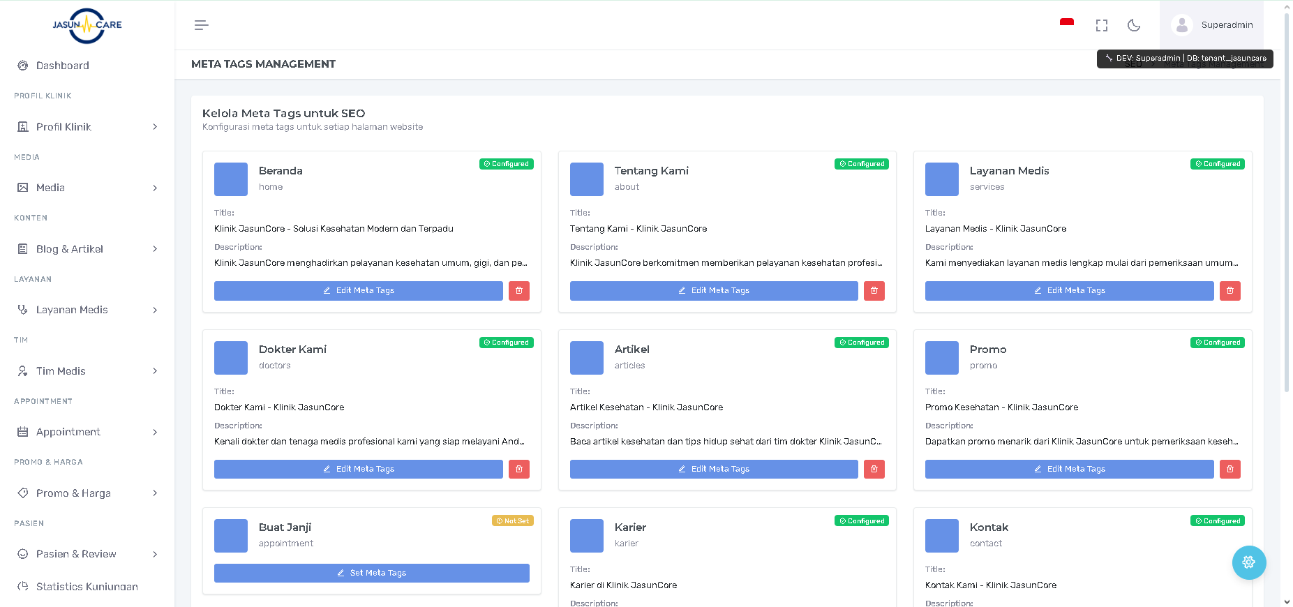The height and width of the screenshot is (607, 1293).
Task: Delete the Promo meta tags entry
Action: [1230, 470]
